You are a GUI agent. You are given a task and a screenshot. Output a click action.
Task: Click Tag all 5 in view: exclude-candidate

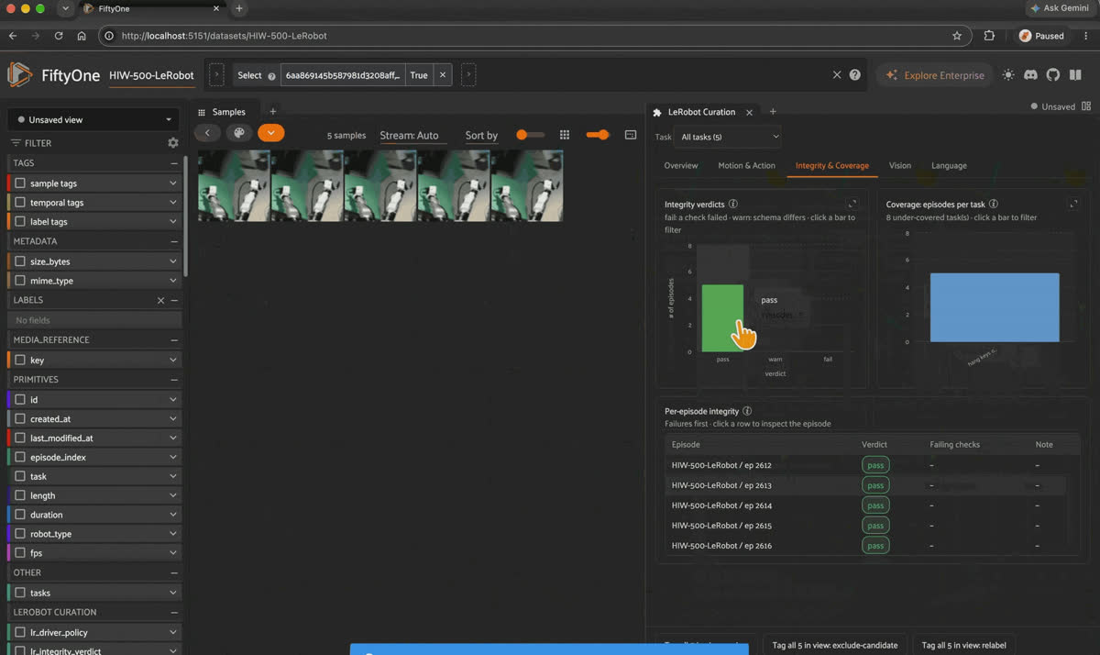(x=835, y=645)
